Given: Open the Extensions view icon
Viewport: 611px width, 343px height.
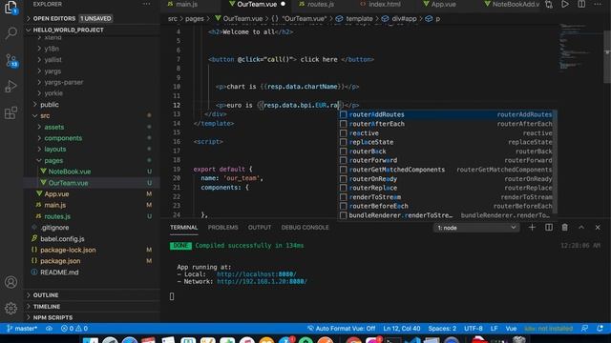Looking at the screenshot, I should coord(11,112).
